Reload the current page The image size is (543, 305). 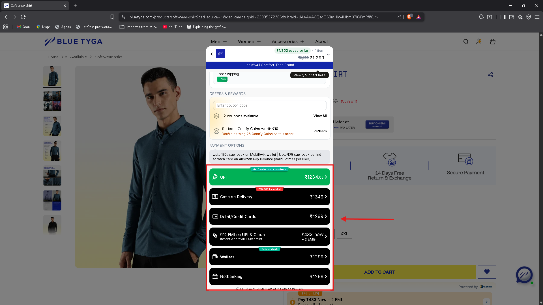pyautogui.click(x=23, y=17)
